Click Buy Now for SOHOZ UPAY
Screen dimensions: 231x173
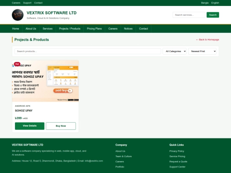click(x=61, y=126)
